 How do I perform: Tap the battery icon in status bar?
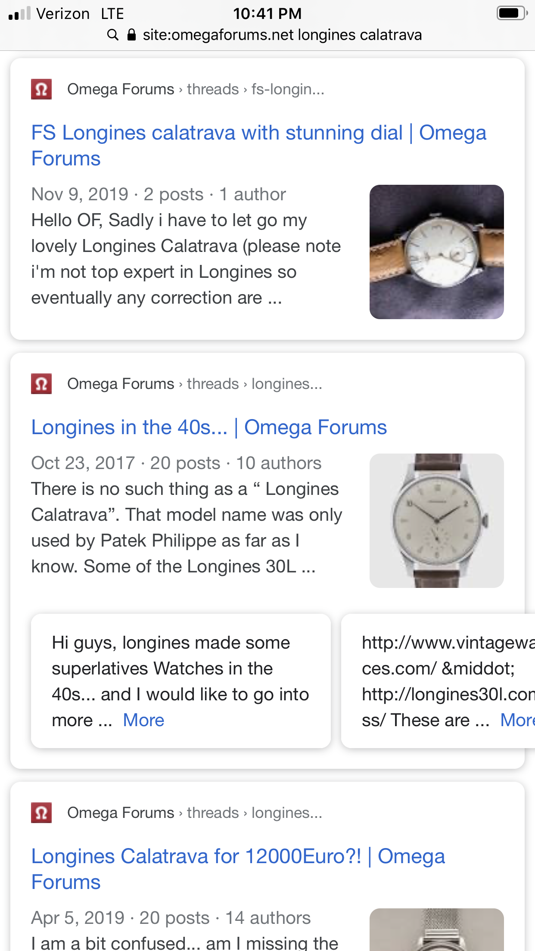pos(512,13)
